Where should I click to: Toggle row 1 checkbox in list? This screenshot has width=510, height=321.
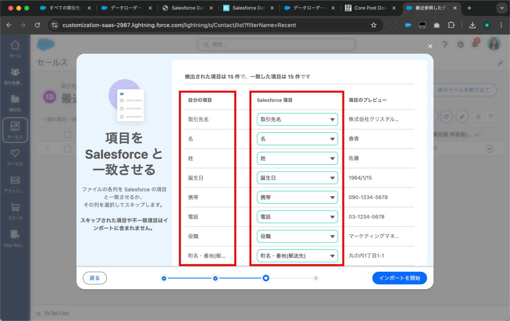coord(67,149)
